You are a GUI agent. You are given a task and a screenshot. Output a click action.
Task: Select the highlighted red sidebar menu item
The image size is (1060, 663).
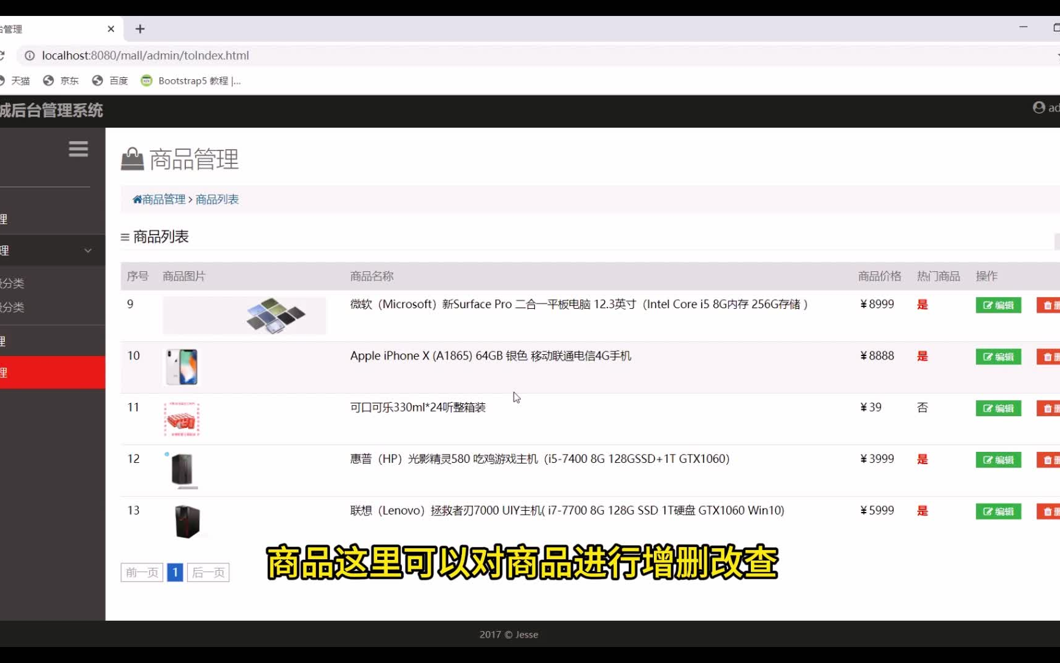(53, 372)
